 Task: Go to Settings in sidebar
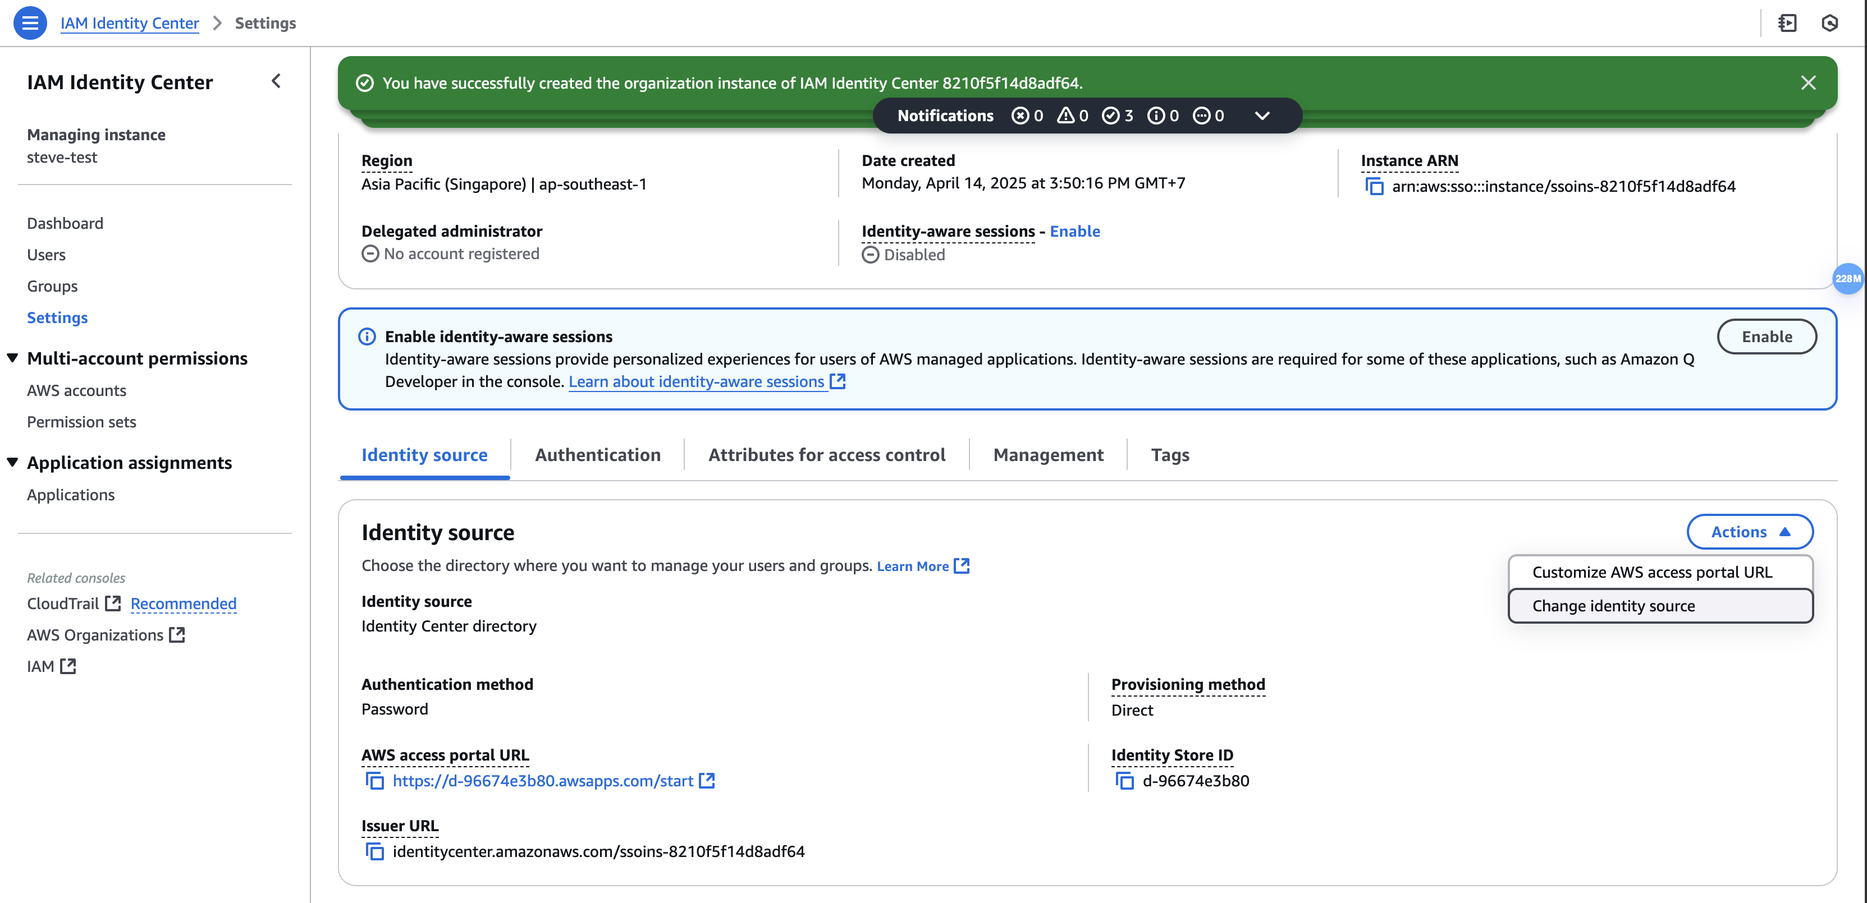tap(57, 317)
